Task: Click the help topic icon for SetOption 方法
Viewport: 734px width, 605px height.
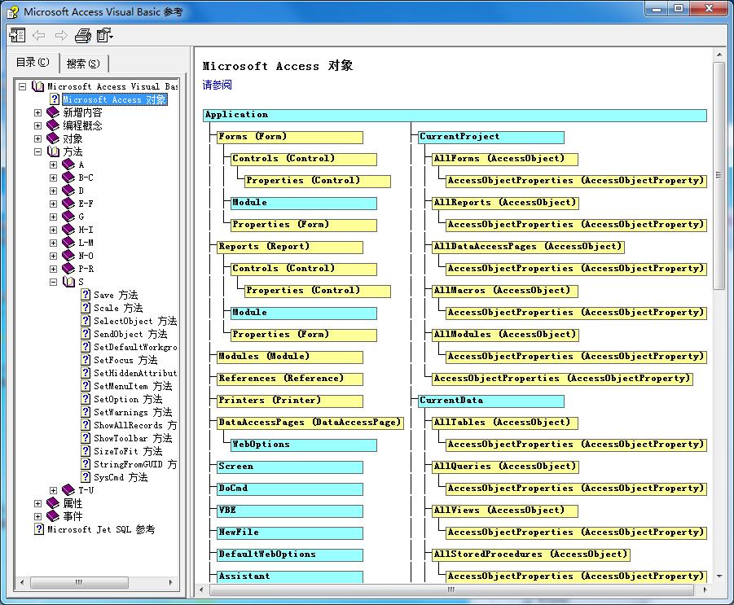Action: click(86, 399)
